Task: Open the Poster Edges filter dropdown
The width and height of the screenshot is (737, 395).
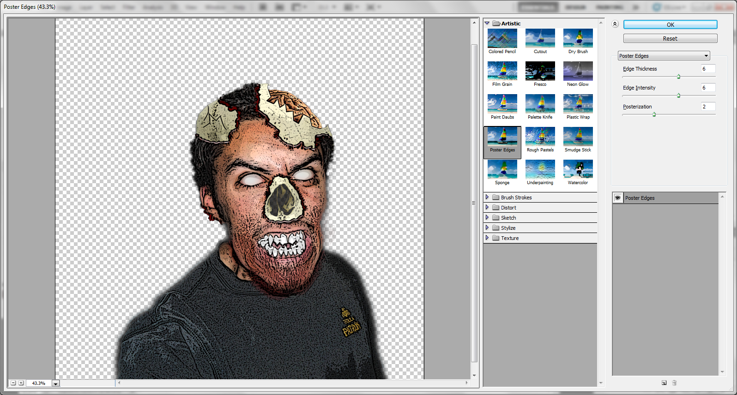Action: coord(664,56)
